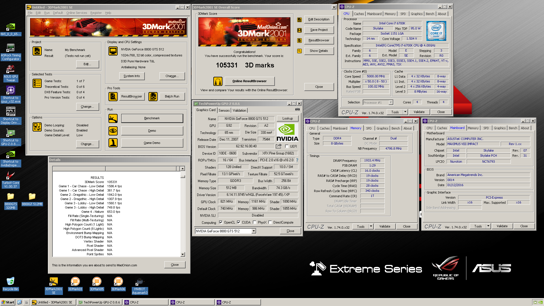Click the Demo eye icon in 3DMark2001
The height and width of the screenshot is (306, 544).
(x=113, y=131)
